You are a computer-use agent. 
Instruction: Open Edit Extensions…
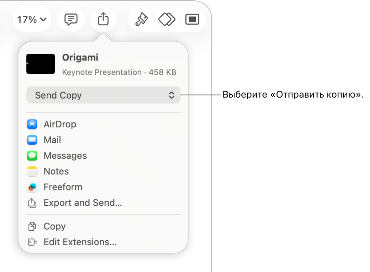(104, 242)
